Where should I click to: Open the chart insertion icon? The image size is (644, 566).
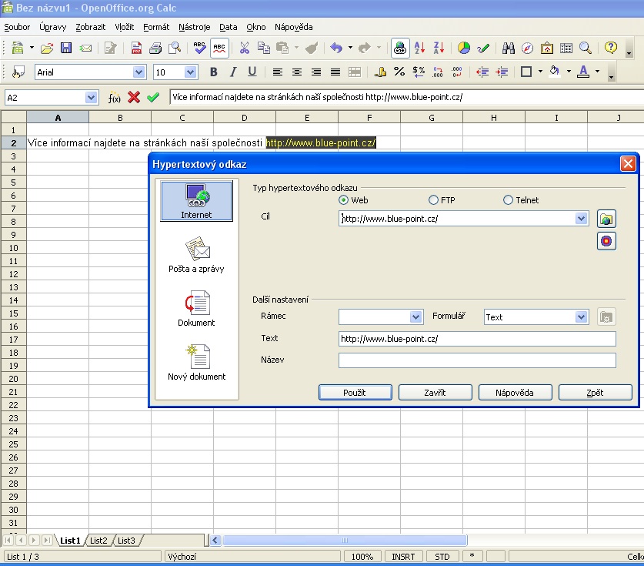click(x=463, y=48)
